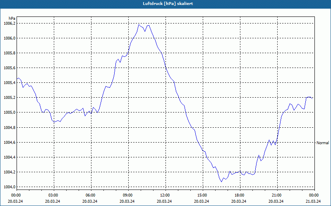
Task: Click the 15:00 time axis label
Action: pyautogui.click(x=202, y=195)
